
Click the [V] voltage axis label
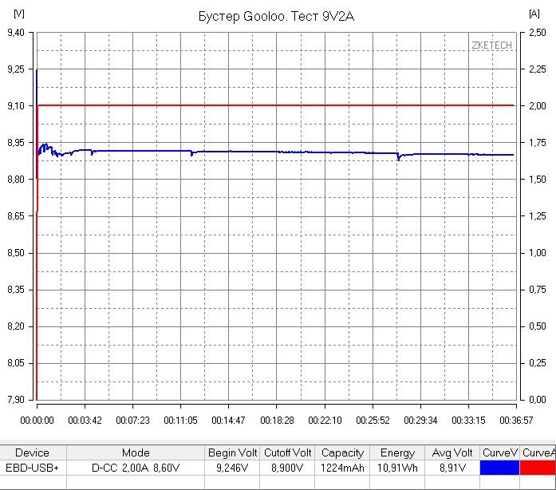click(x=18, y=14)
